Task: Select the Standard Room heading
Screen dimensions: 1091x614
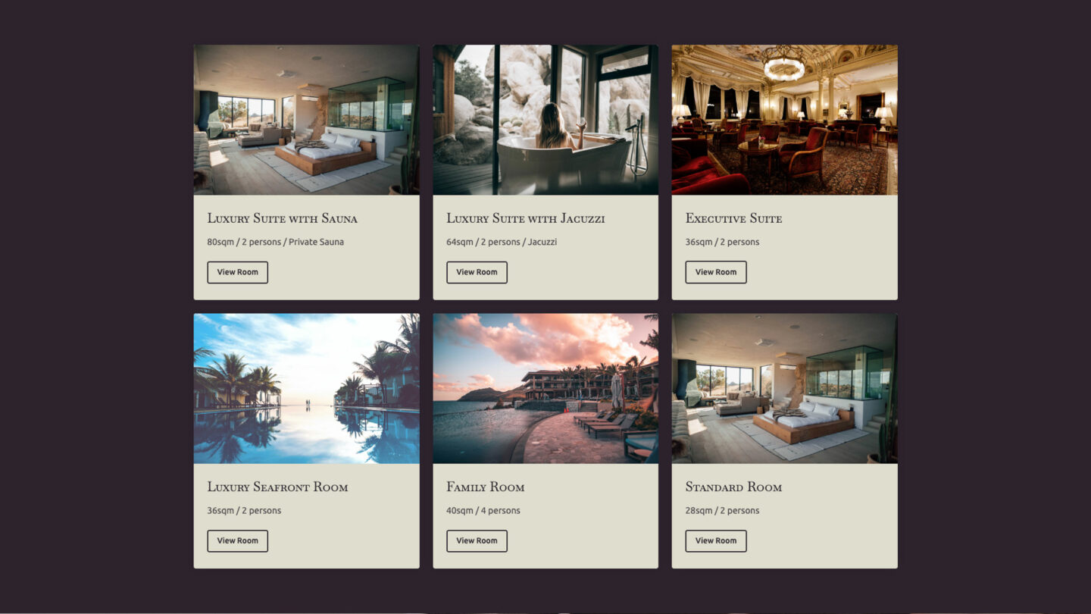Action: 733,487
